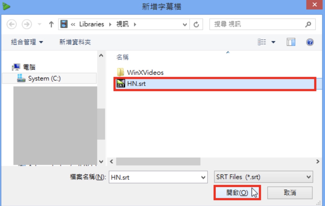325x206 pixels.
Task: Open the 組合管理 menu
Action: [27, 42]
